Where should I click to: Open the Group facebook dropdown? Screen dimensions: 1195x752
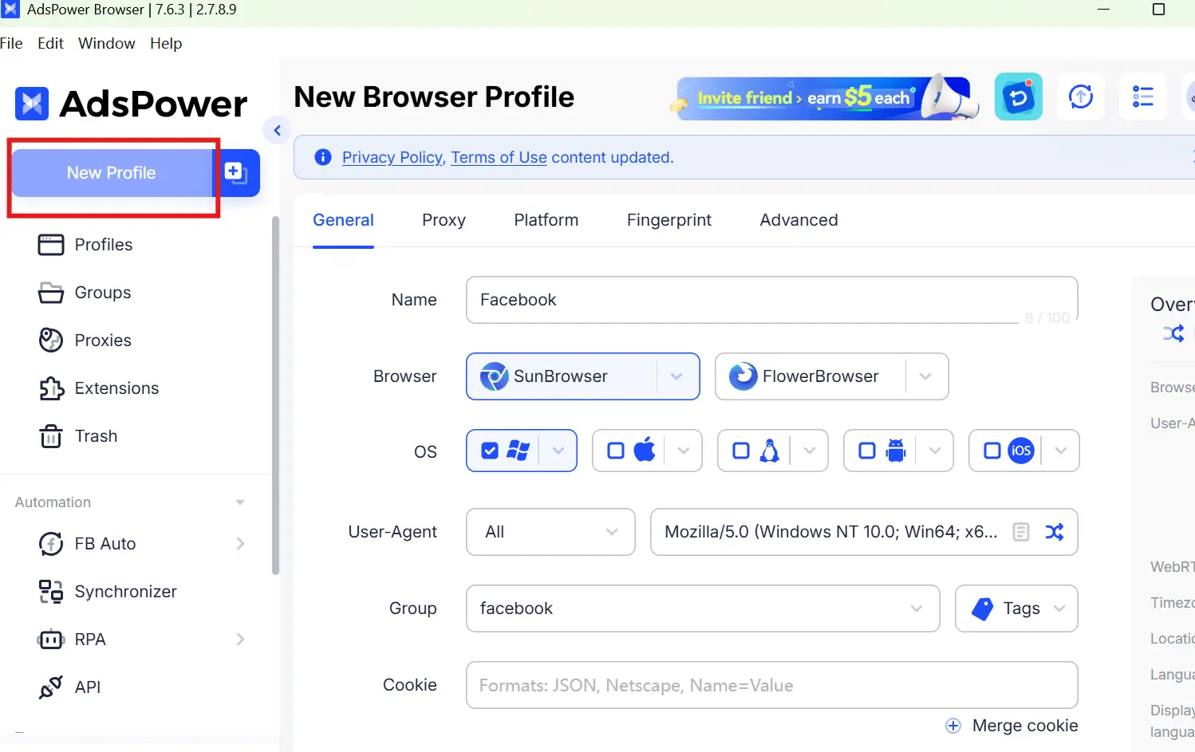(703, 608)
